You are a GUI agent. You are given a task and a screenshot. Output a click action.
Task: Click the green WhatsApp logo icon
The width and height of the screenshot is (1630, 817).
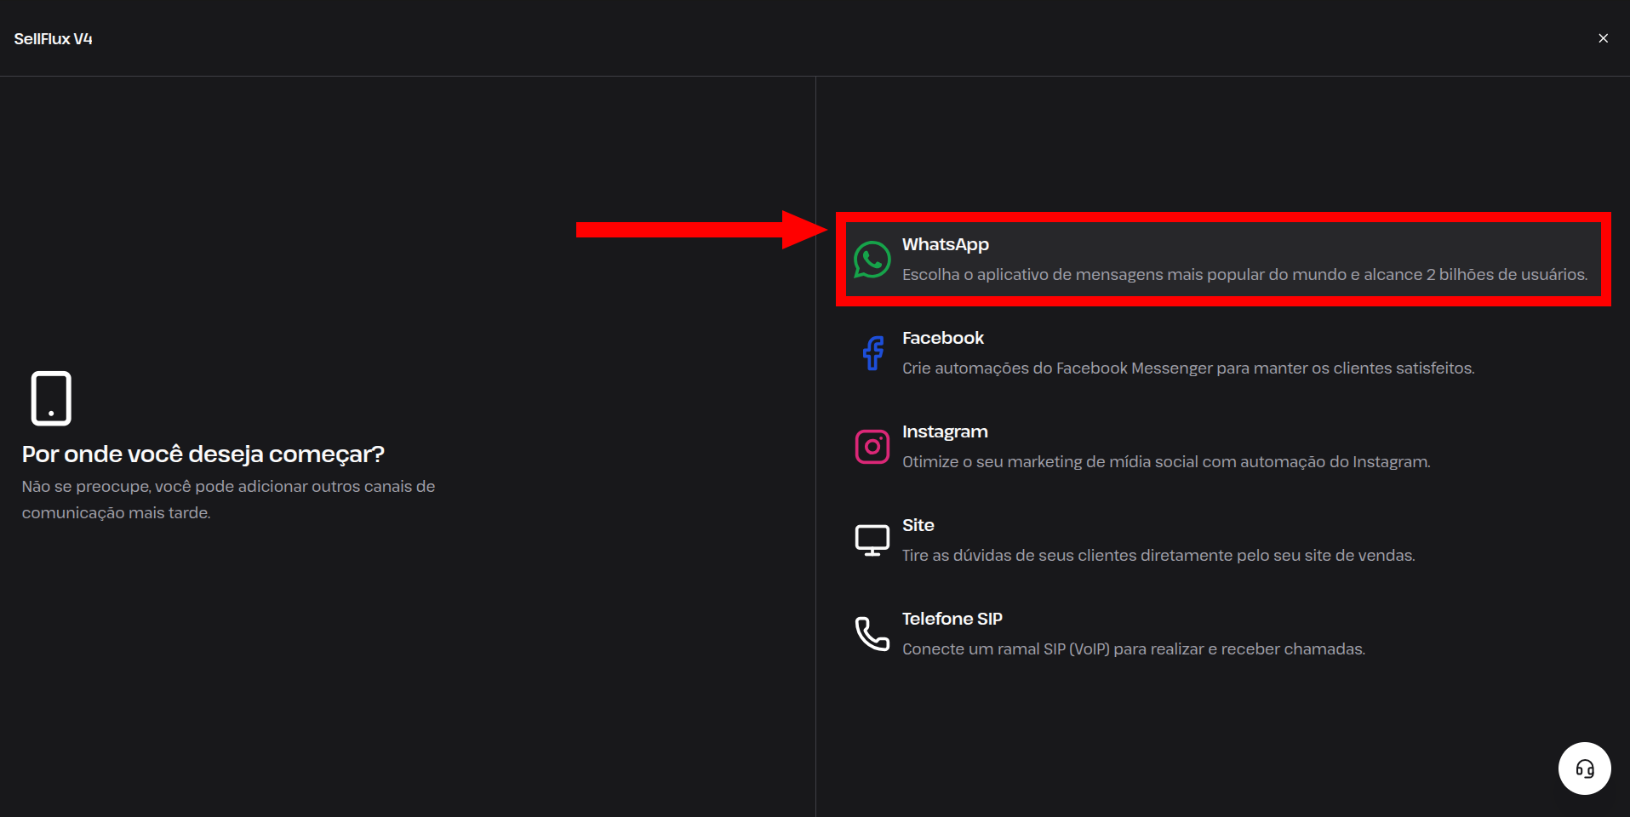[x=872, y=260]
